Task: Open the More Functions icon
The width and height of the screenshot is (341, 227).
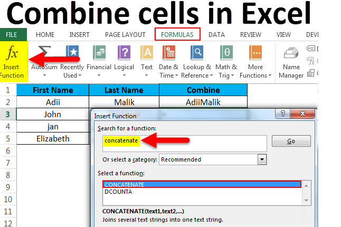Action: [255, 52]
